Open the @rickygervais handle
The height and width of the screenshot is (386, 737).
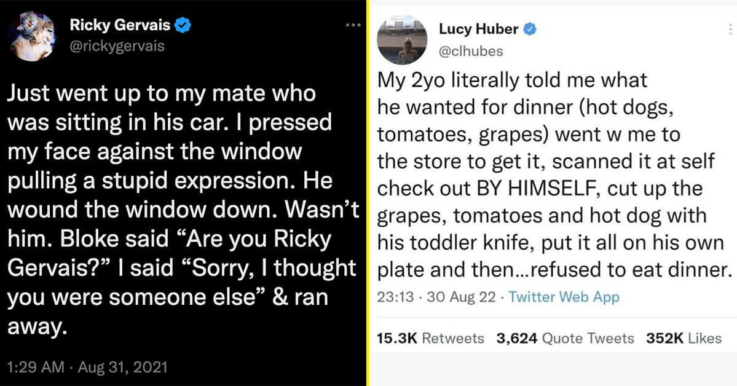117,46
